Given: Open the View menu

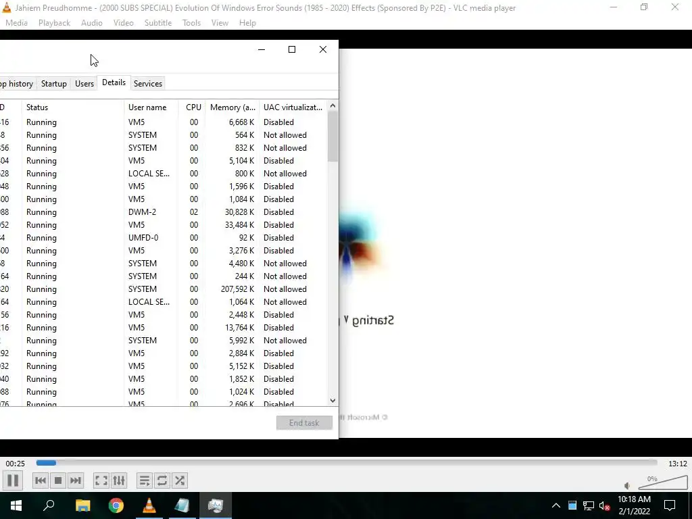Looking at the screenshot, I should [x=220, y=23].
